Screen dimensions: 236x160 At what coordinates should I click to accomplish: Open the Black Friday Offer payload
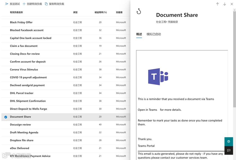(21, 22)
